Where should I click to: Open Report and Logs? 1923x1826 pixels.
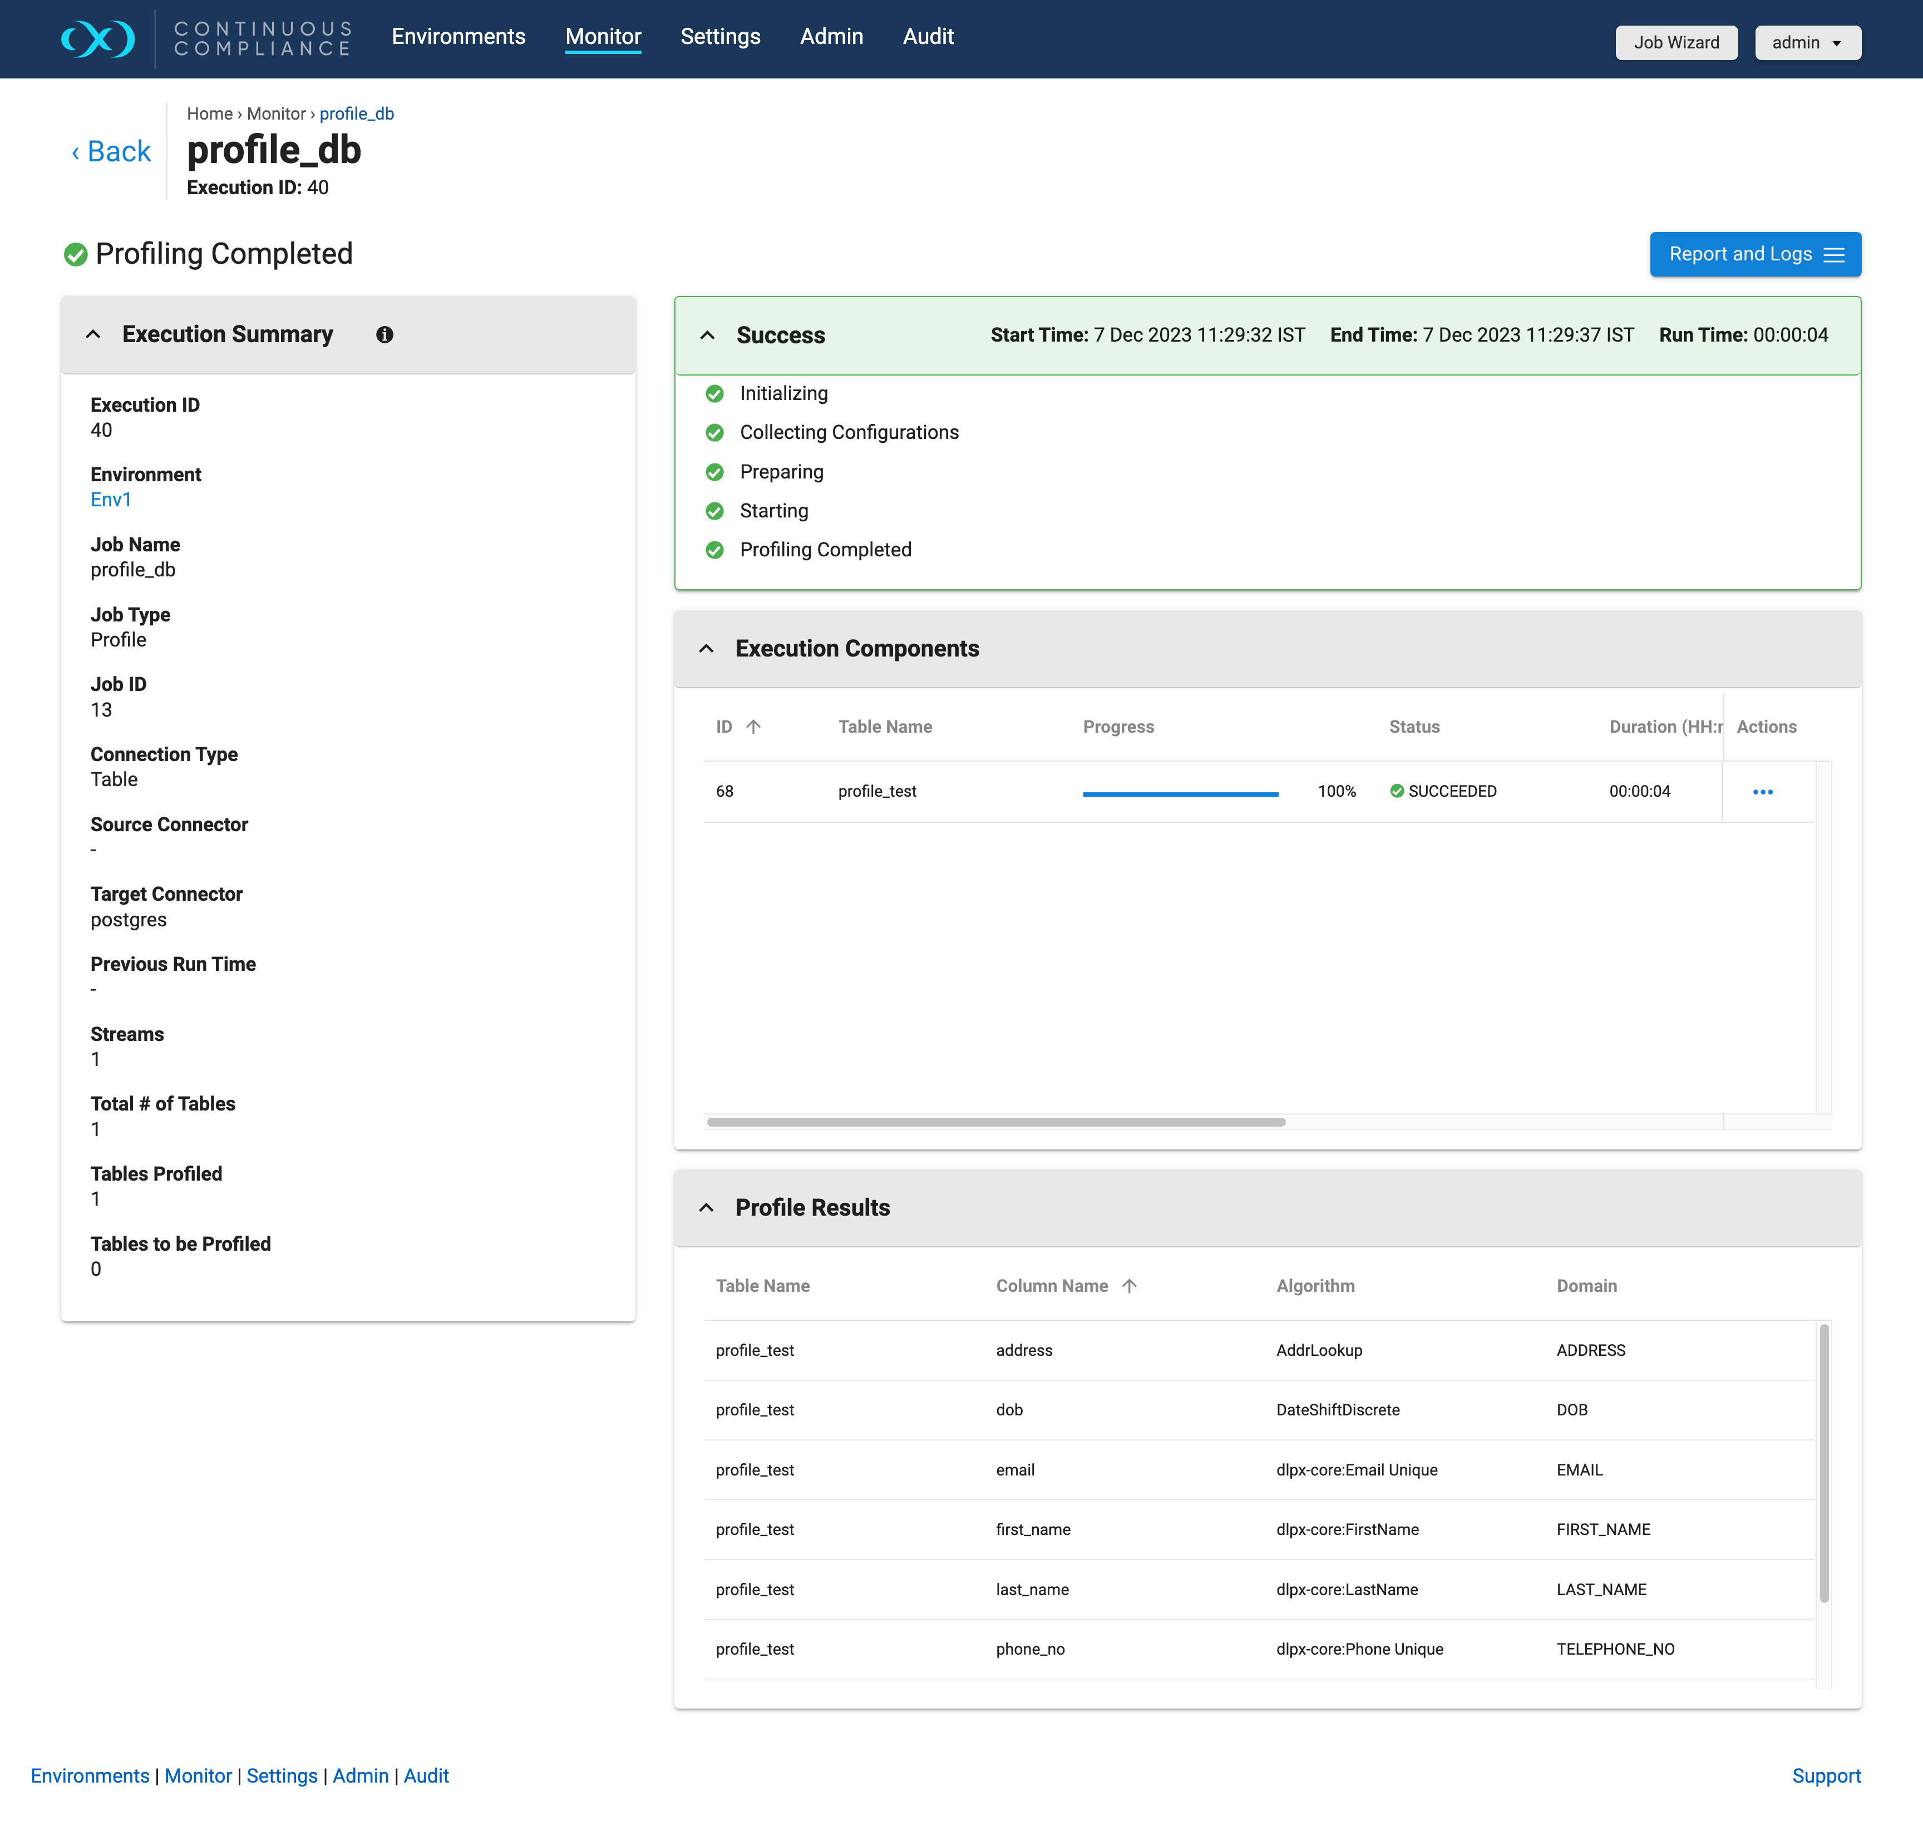click(1754, 254)
